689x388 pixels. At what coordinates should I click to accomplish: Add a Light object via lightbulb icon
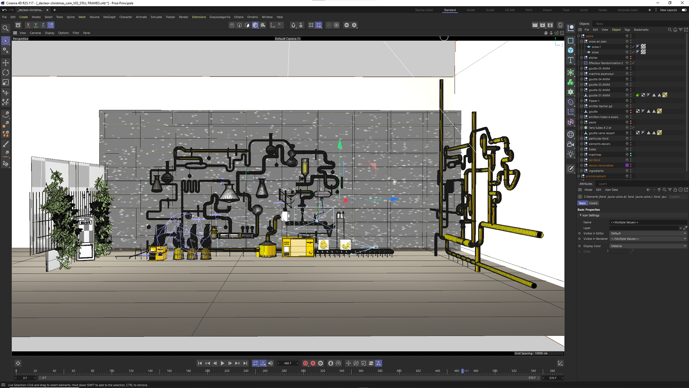point(571,154)
